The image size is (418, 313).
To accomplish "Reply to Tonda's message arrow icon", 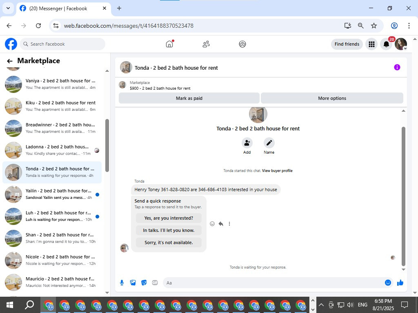I will [x=221, y=224].
